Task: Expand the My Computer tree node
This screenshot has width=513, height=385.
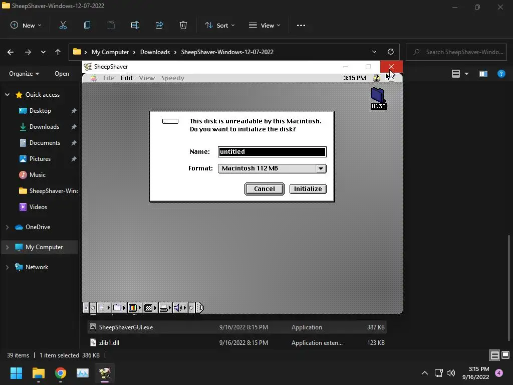Action: (x=7, y=247)
